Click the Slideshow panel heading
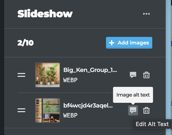 pos(45,14)
